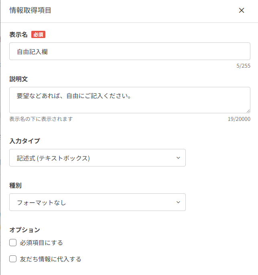The width and height of the screenshot is (258, 275).
Task: Open the 種別 dropdown showing フォーマットなし
Action: 97,202
